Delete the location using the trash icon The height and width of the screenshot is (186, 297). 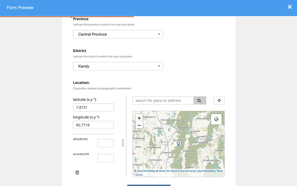click(x=77, y=172)
